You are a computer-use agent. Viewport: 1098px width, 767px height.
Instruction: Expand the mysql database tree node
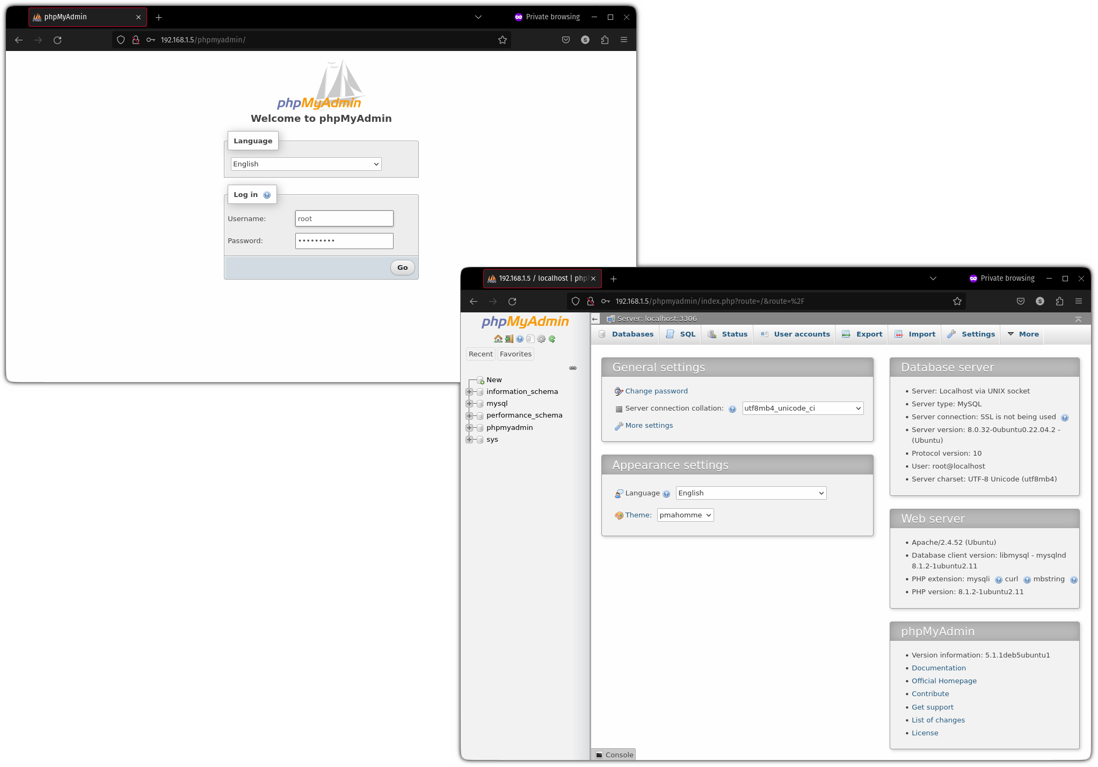point(469,404)
